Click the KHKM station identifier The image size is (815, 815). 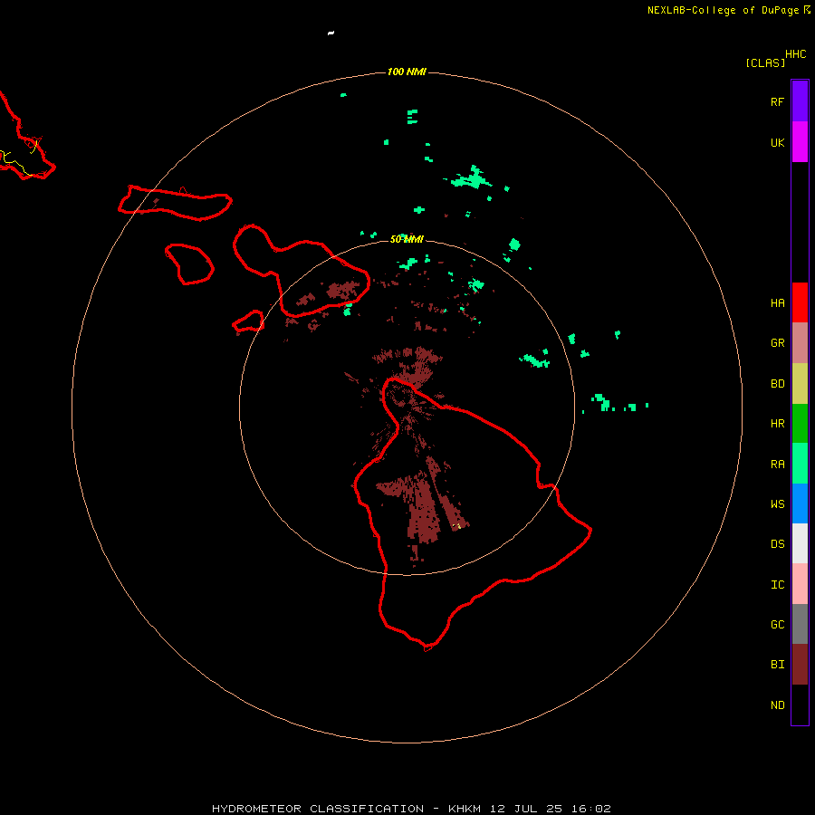point(465,809)
